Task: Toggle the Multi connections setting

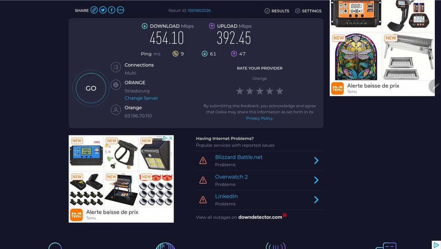Action: tap(130, 73)
